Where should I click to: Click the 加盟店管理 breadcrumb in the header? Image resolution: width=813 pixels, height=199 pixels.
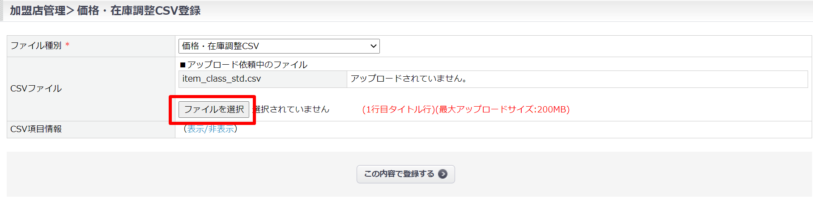tap(38, 11)
